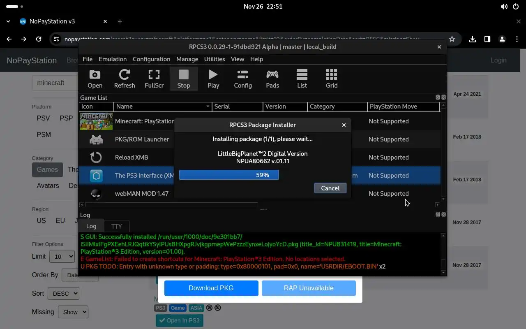526x329 pixels.
Task: Expand the browser tab search chevron
Action: tap(8, 21)
